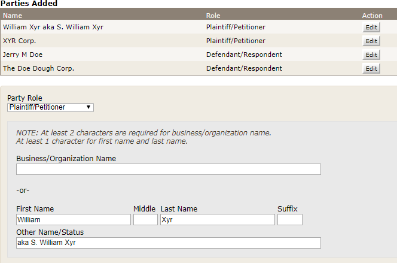This screenshot has height=263, width=397.
Task: Click The Doe Dough Corp. name cell
Action: pyautogui.click(x=38, y=69)
